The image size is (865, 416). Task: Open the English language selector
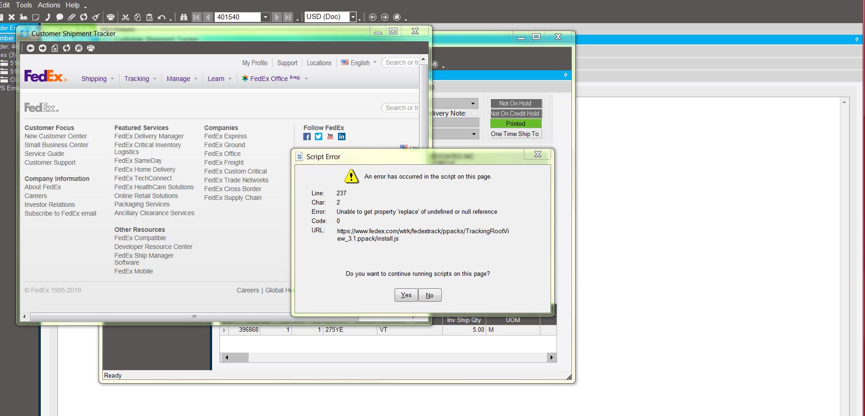coord(359,63)
